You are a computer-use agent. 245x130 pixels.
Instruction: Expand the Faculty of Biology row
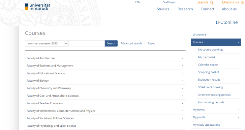coord(105,81)
